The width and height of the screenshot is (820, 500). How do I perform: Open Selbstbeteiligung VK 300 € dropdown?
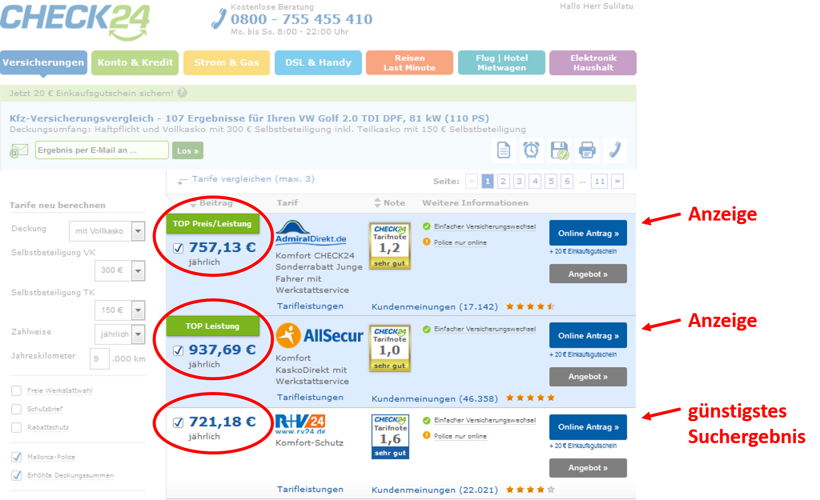120,271
